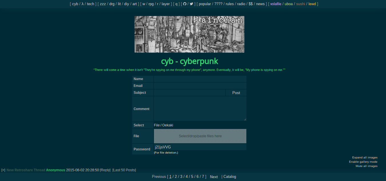Open the diy board
The height and width of the screenshot is (181, 386).
(126, 4)
